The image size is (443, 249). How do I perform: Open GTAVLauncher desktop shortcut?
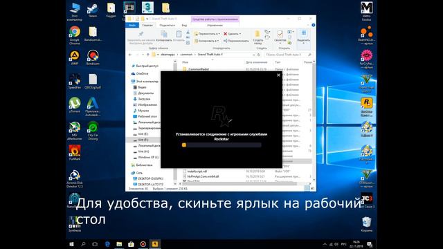[366, 179]
